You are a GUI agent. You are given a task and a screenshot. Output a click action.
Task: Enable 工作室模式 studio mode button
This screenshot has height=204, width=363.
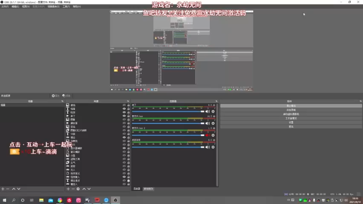pos(291,118)
